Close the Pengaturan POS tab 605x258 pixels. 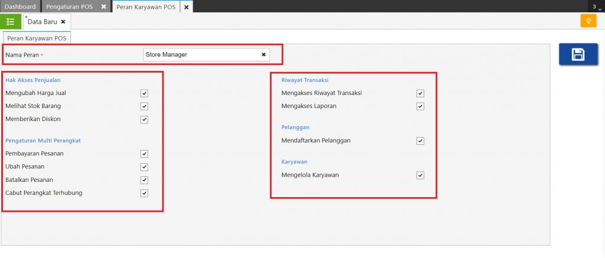point(103,6)
